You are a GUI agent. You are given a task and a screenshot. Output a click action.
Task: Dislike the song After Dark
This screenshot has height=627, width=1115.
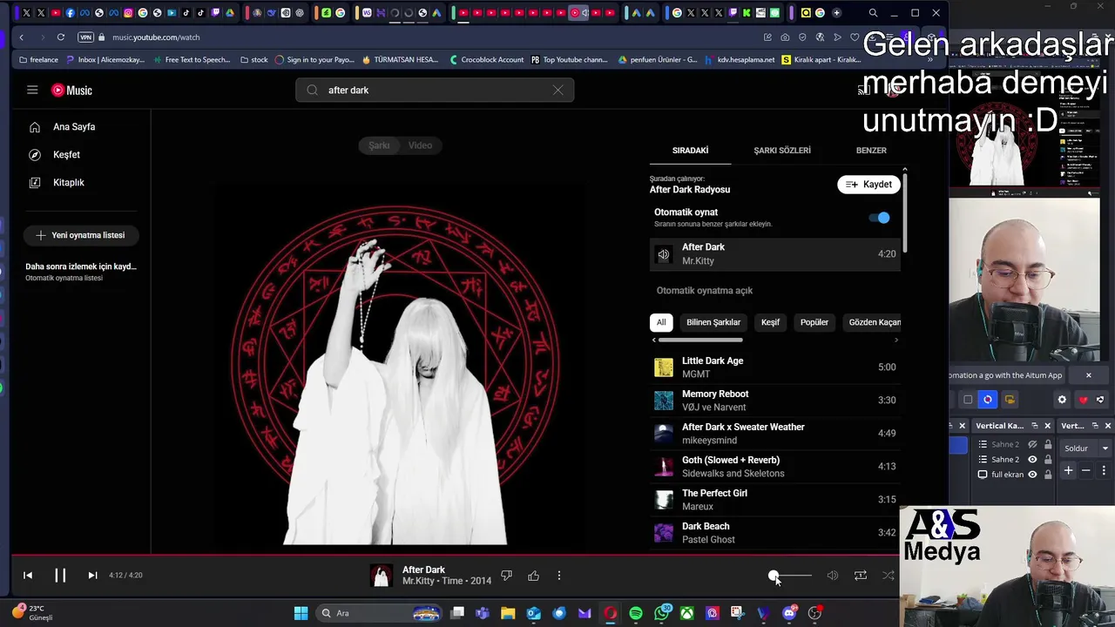[506, 576]
